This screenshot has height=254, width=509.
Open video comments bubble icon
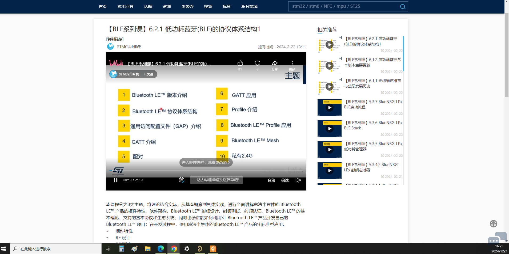point(257,63)
